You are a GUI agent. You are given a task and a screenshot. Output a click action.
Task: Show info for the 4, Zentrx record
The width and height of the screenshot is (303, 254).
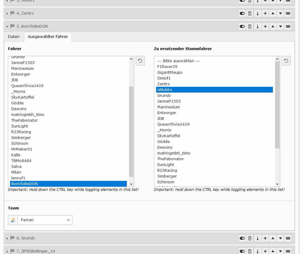tap(257, 13)
